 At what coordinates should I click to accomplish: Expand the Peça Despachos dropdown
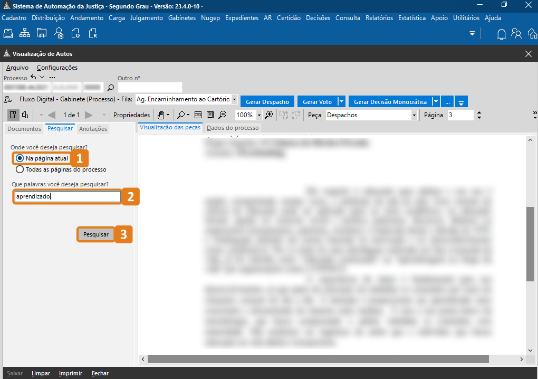(x=414, y=115)
